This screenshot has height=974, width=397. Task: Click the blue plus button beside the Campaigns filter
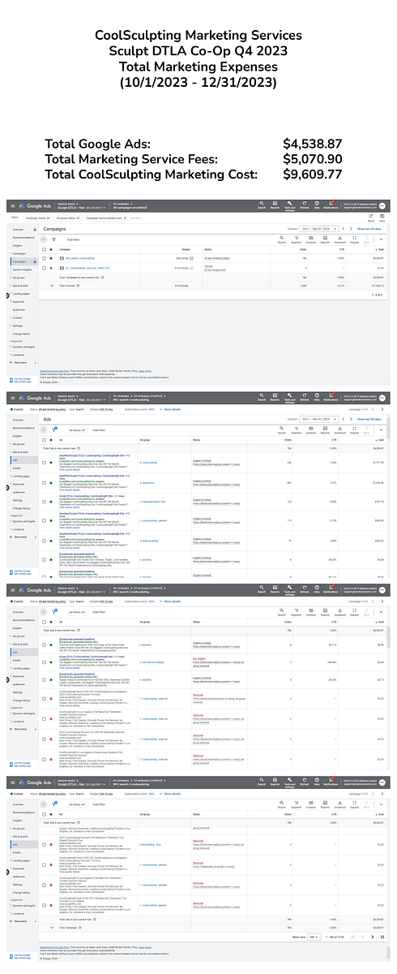click(x=44, y=239)
